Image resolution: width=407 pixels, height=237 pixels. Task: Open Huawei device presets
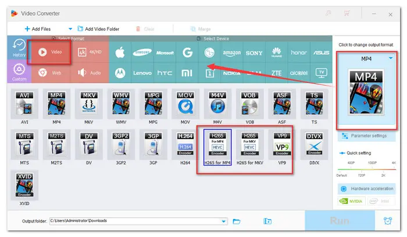tap(276, 53)
